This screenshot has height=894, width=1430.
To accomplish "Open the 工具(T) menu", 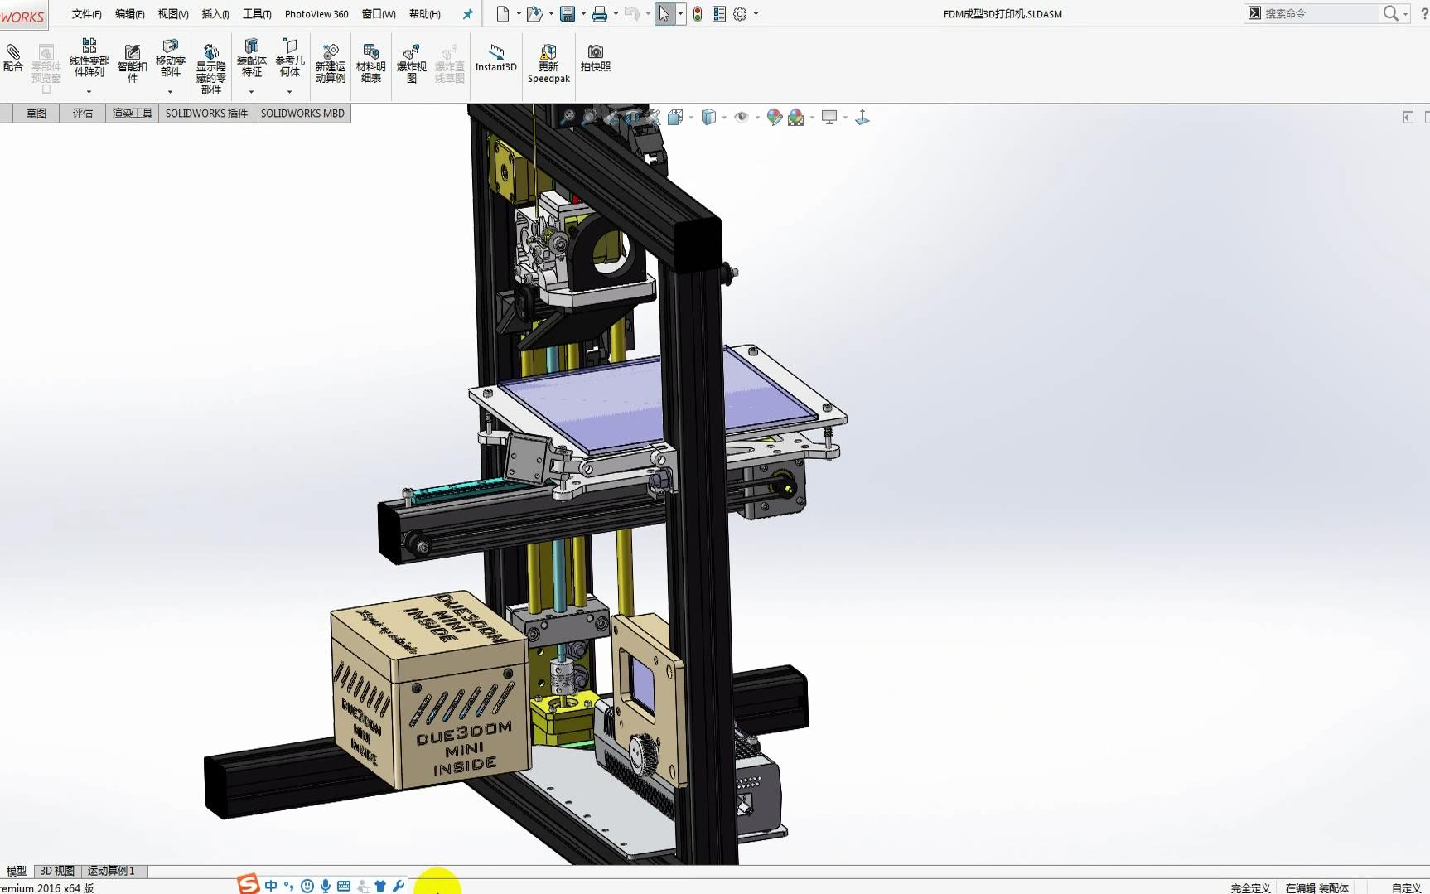I will pos(257,14).
